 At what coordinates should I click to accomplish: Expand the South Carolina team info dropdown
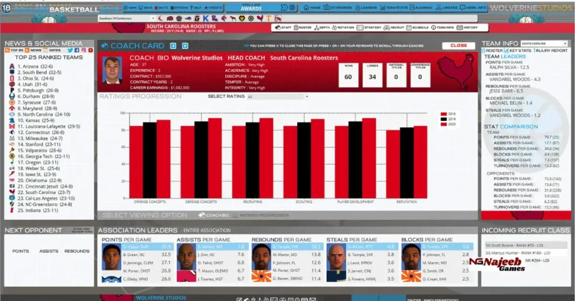[x=544, y=44]
